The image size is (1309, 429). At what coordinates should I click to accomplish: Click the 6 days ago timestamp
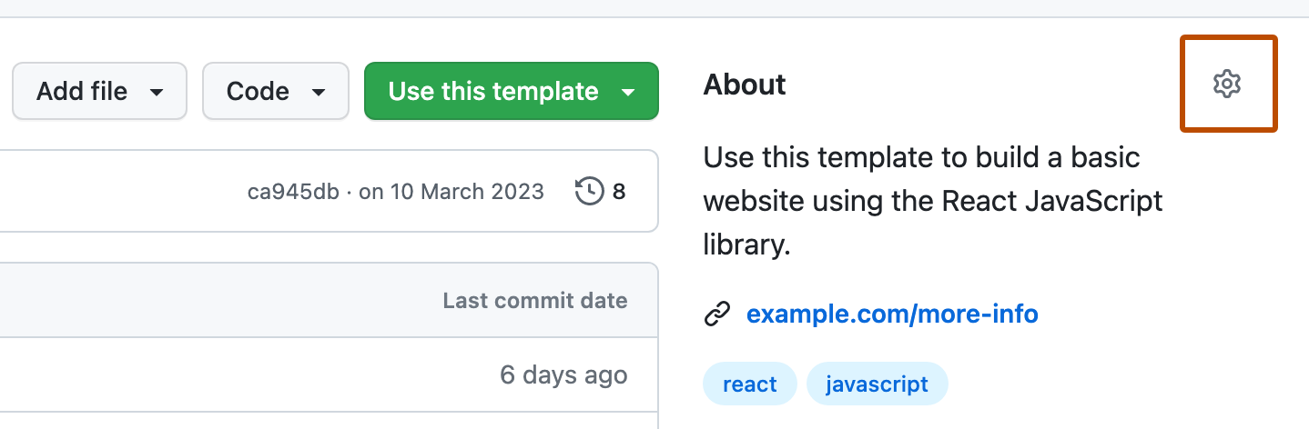pos(563,374)
